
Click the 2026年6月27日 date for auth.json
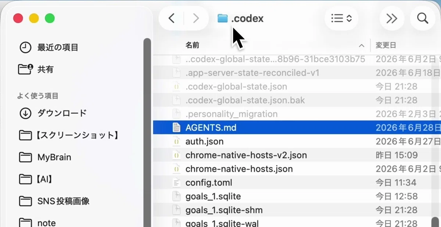click(x=408, y=141)
